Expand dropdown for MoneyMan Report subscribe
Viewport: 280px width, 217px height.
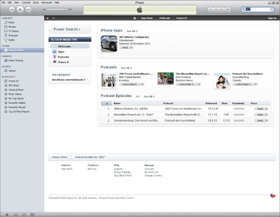coord(199,84)
